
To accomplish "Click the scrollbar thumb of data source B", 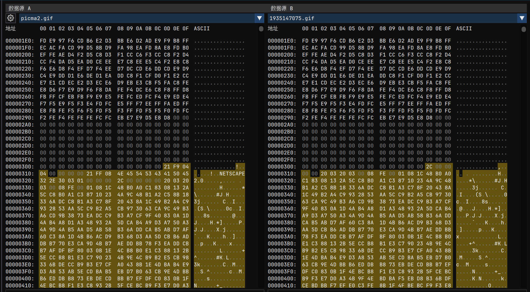I will coord(524,29).
